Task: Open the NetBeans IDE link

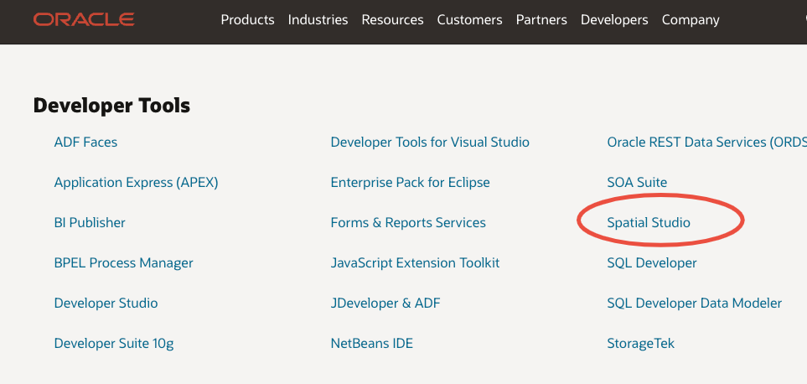Action: tap(371, 344)
